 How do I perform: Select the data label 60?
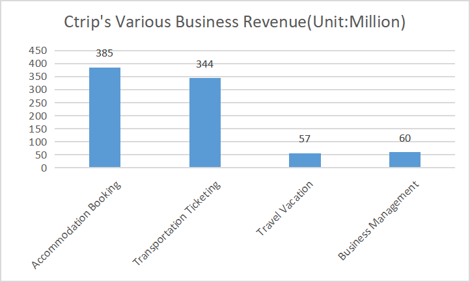(405, 138)
